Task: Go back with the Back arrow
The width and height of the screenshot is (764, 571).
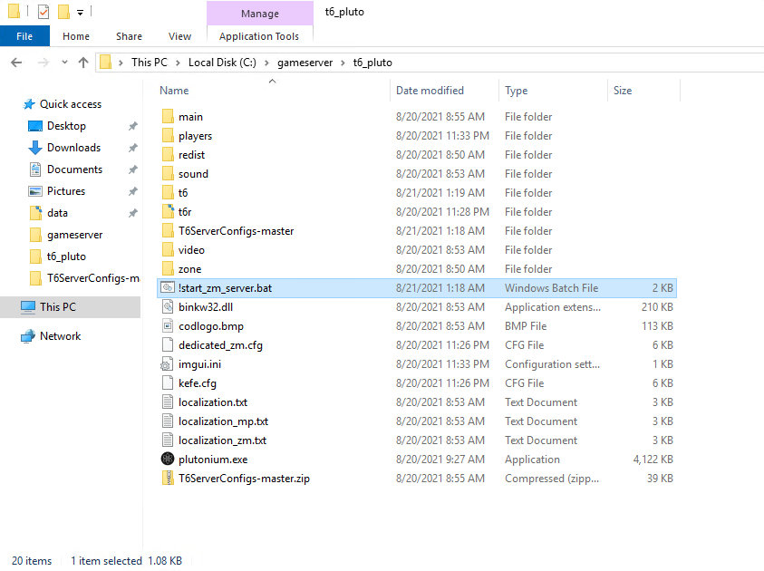Action: [16, 63]
